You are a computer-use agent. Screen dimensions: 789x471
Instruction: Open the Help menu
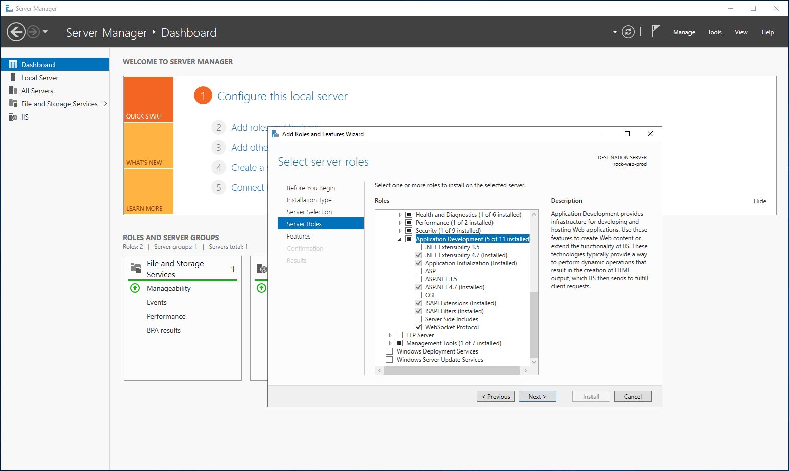[x=767, y=32]
